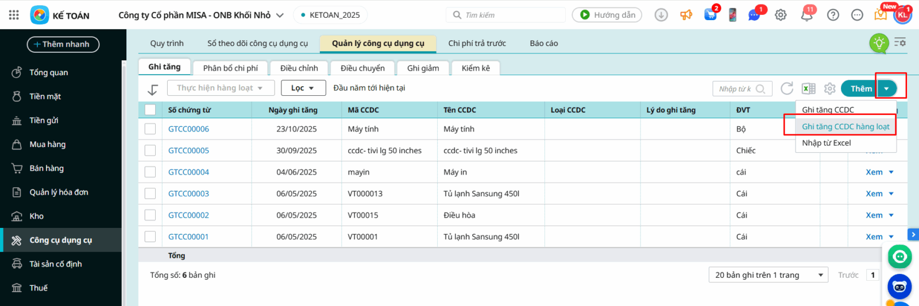Expand the Thêm button dropdown arrow
Viewport: 919px width, 306px height.
(887, 88)
